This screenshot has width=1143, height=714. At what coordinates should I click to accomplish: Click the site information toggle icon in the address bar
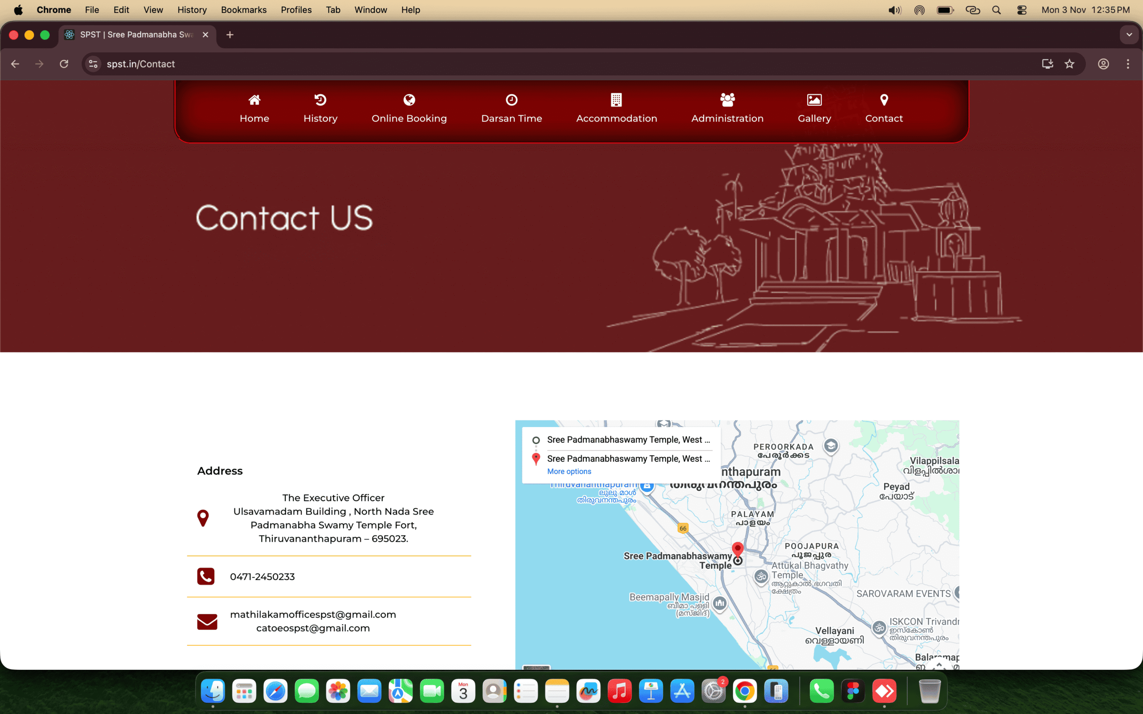tap(93, 64)
